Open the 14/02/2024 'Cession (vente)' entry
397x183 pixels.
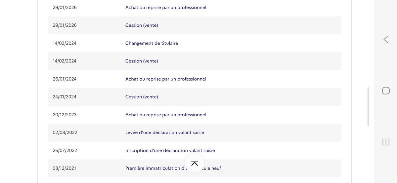point(142,61)
